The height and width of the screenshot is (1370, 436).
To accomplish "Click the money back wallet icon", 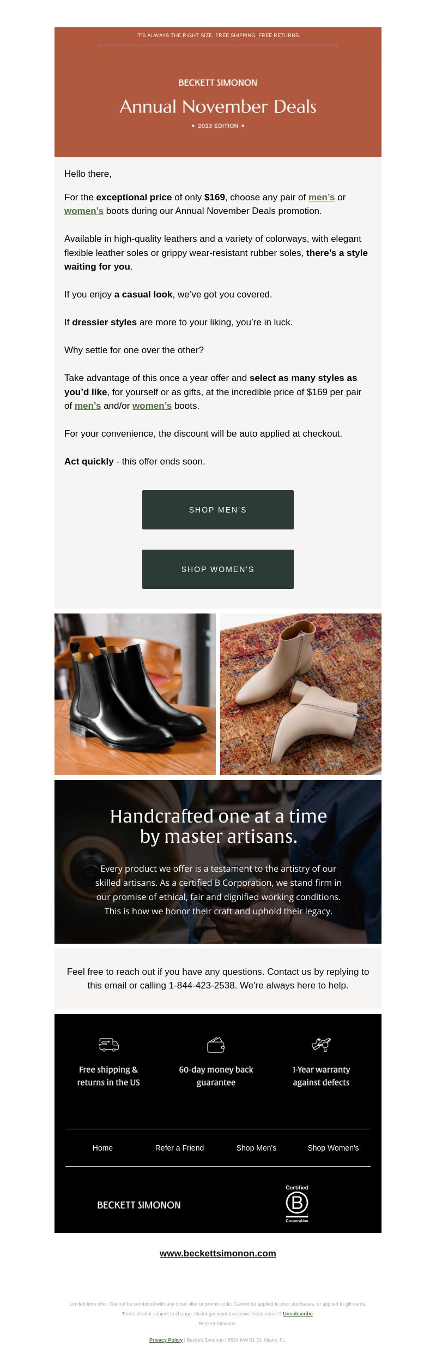I will click(x=216, y=1045).
